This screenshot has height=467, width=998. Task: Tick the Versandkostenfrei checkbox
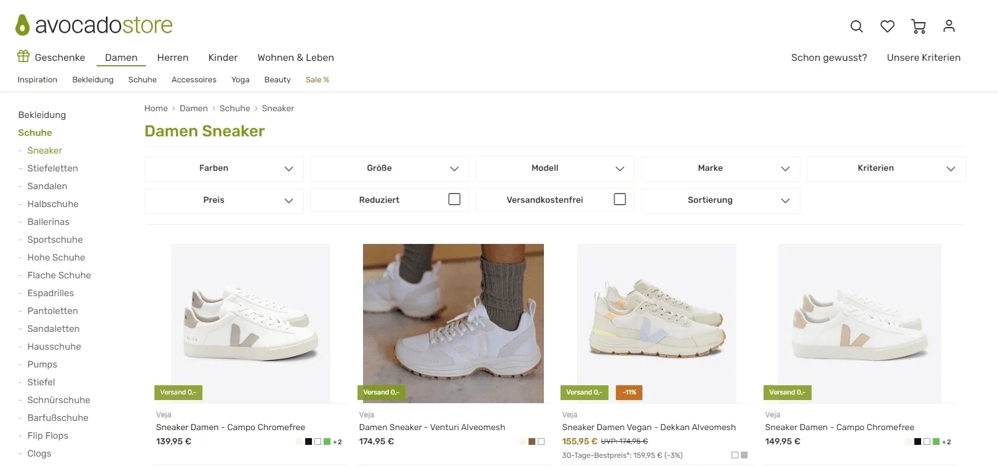620,199
